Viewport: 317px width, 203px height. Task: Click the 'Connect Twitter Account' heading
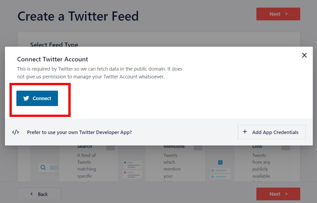pos(53,59)
